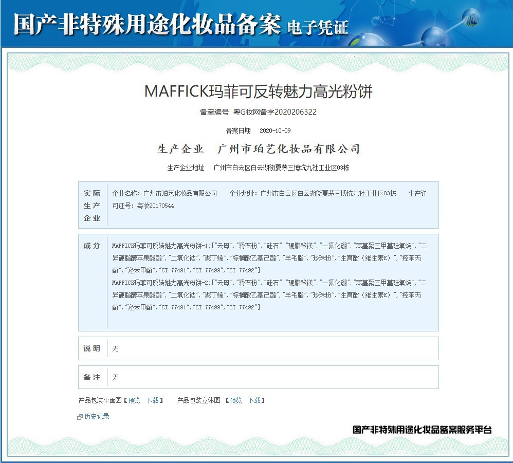Preview the 产品包装立体图 image
This screenshot has height=463, width=513.
click(x=235, y=400)
